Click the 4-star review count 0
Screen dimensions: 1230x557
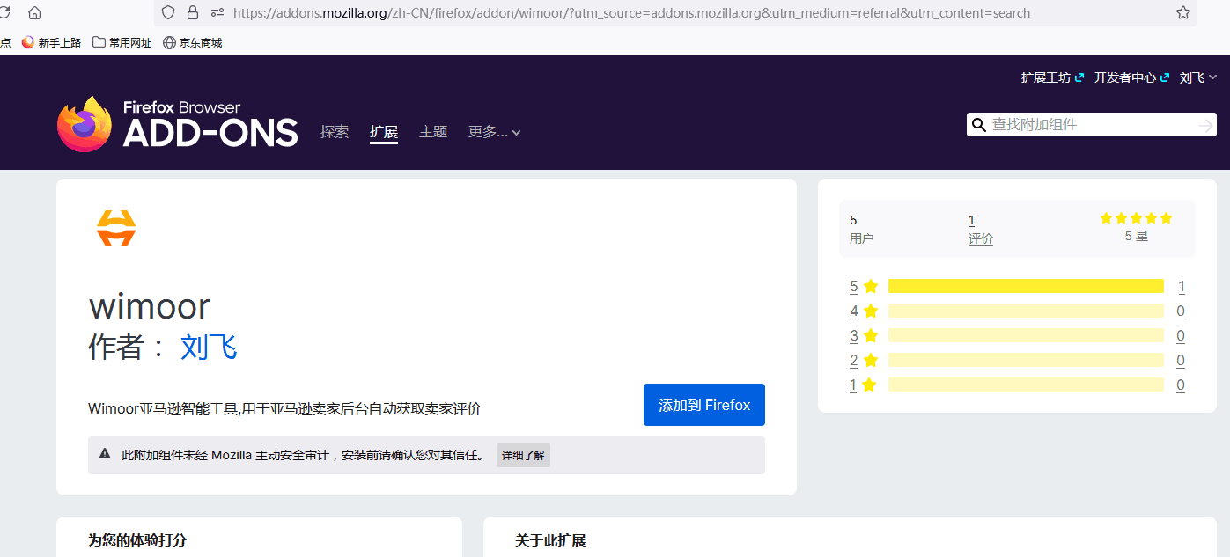(1181, 311)
